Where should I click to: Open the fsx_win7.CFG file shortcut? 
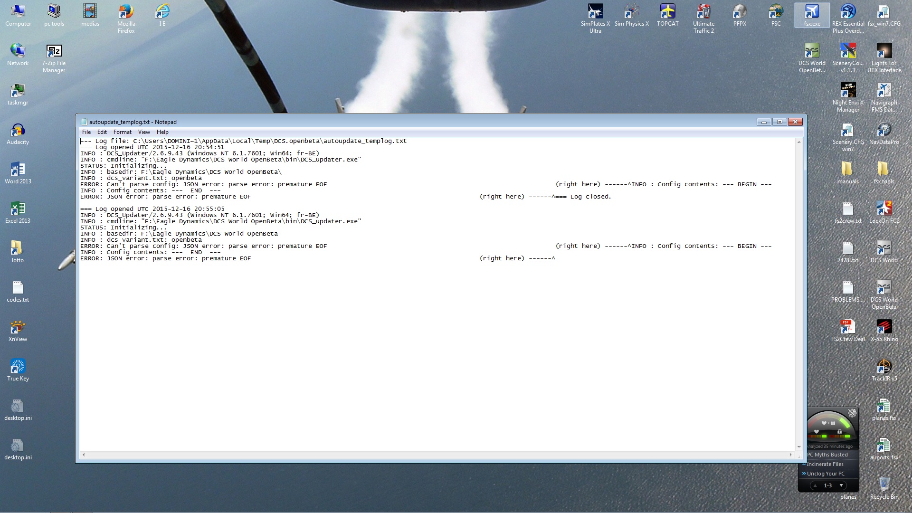(884, 15)
